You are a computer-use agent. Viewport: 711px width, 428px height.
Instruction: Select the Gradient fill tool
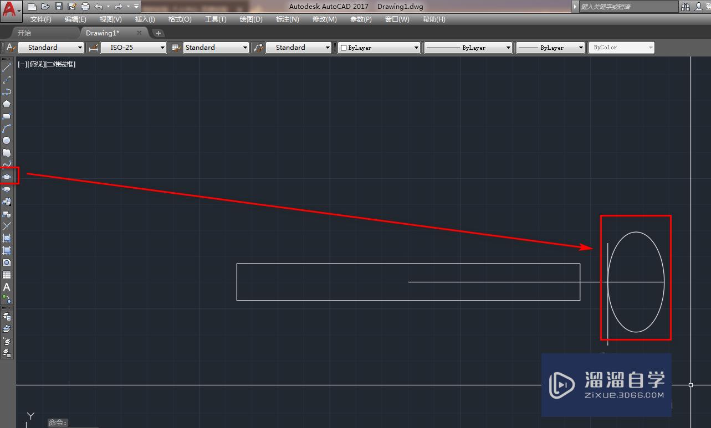(7, 250)
